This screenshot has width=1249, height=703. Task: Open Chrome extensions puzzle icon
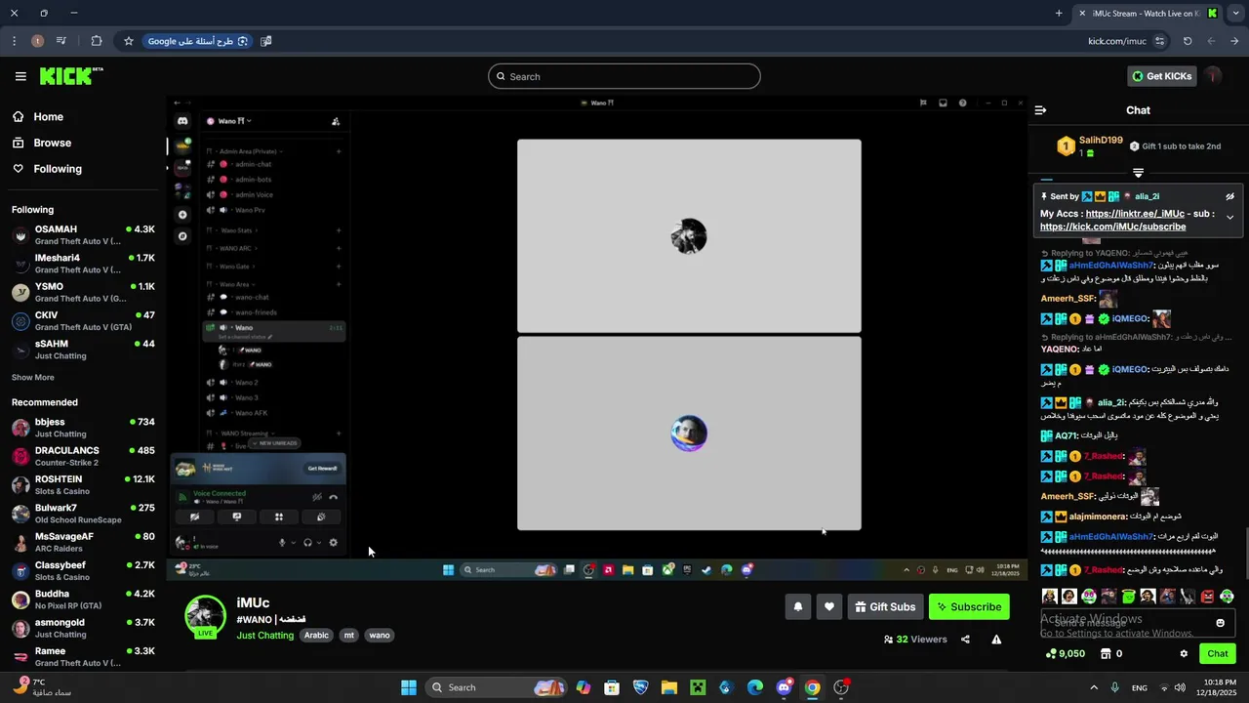tap(97, 41)
